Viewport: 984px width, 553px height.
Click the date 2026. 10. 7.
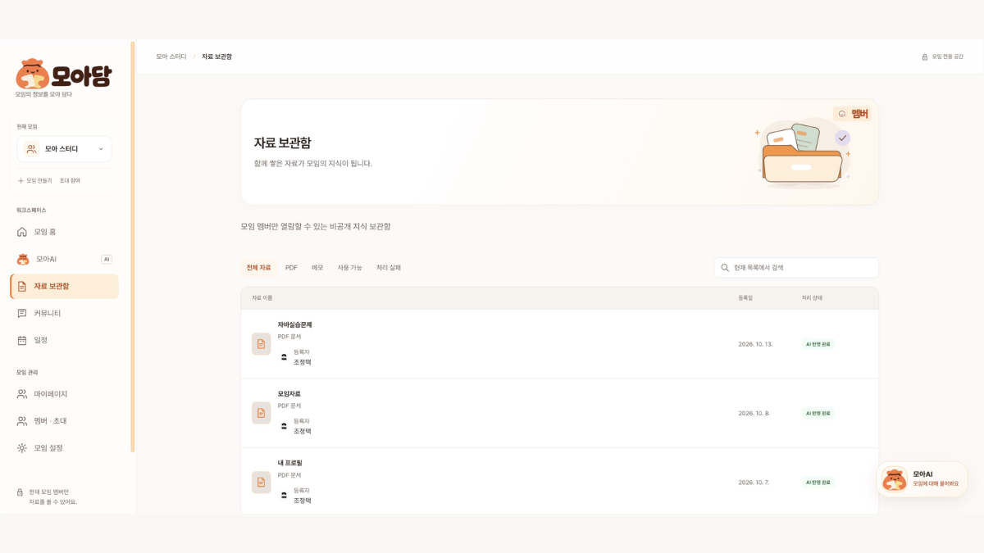(x=754, y=483)
